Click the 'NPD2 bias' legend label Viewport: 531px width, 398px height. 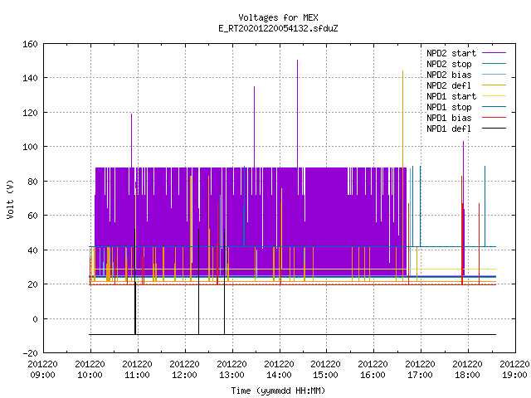[449, 75]
